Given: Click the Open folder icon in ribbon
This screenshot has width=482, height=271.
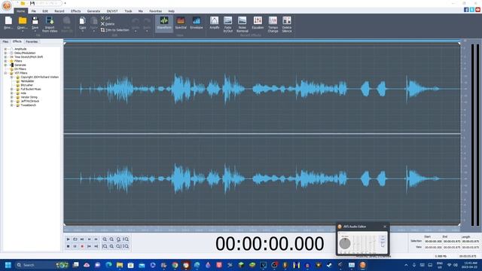Looking at the screenshot, I should pyautogui.click(x=22, y=21).
